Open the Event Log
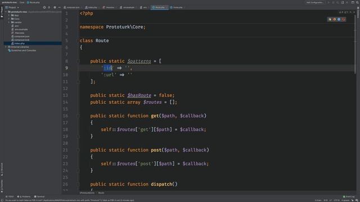Image resolution: width=360 pixels, height=202 pixels. [349, 197]
